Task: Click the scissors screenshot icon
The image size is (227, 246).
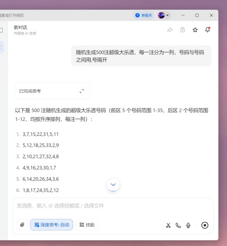Action: [168, 225]
